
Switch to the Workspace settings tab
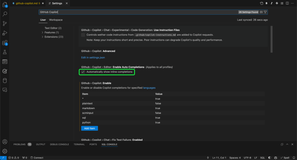click(x=56, y=20)
